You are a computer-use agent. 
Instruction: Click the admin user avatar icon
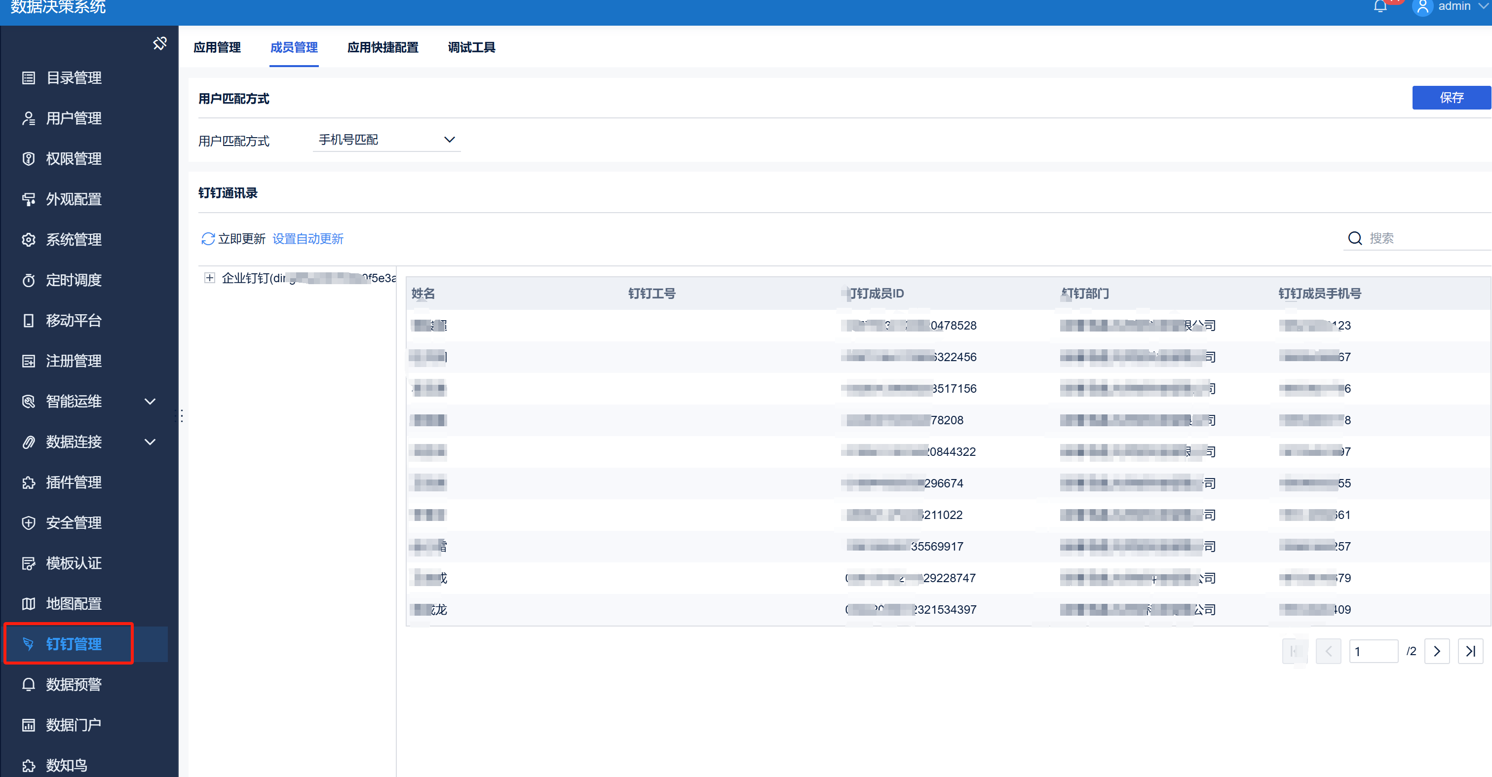tap(1422, 7)
